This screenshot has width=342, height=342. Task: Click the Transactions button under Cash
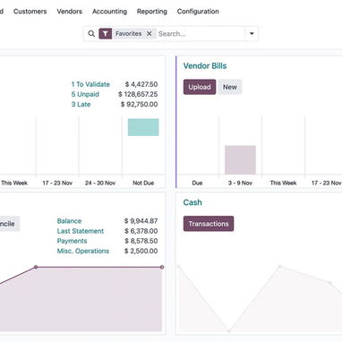point(209,224)
